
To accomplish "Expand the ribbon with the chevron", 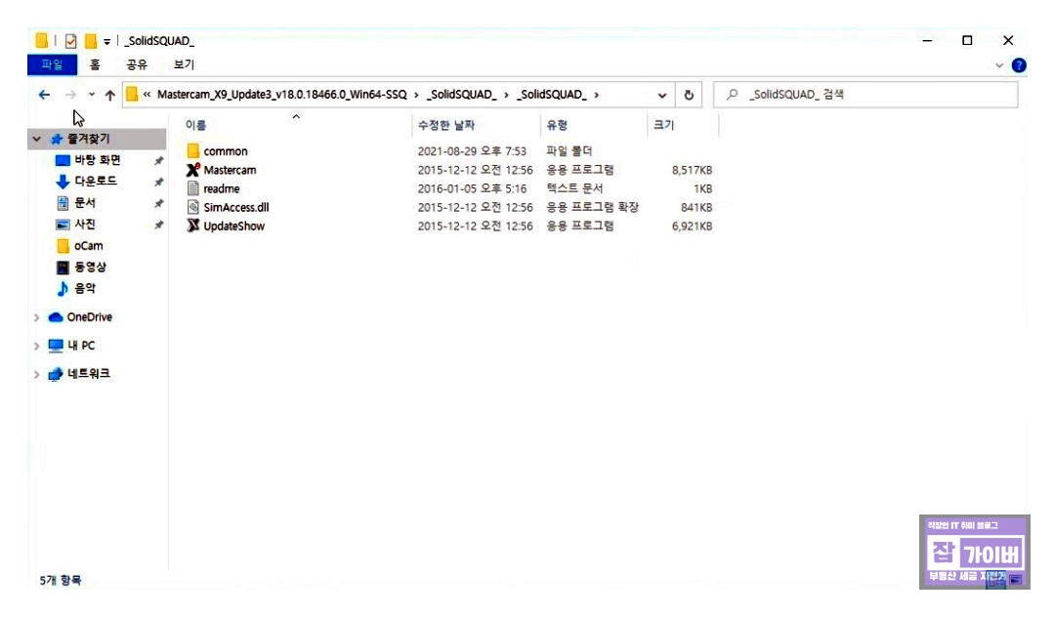I will tap(999, 65).
